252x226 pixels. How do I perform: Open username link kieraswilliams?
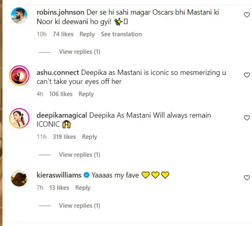(59, 175)
